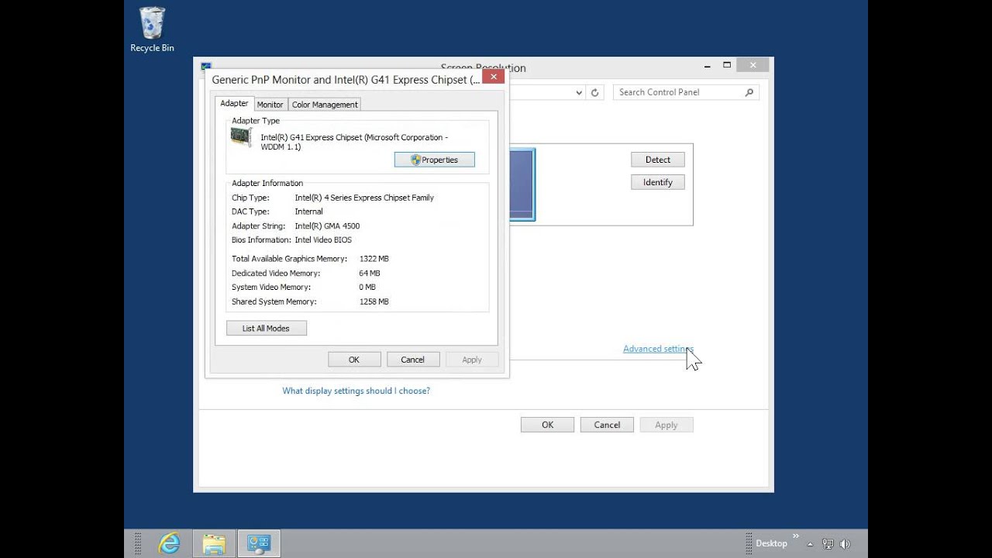The width and height of the screenshot is (992, 558).
Task: Open the Advanced settings link
Action: point(657,349)
